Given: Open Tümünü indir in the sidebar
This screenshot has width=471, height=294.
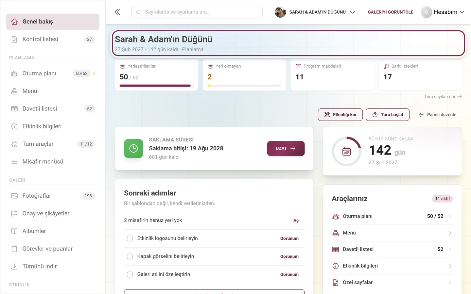Looking at the screenshot, I should click(53, 267).
